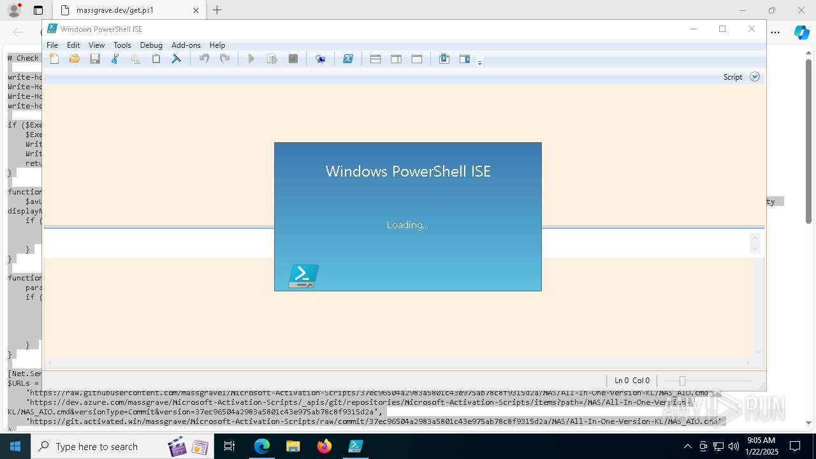
Task: Click the Undo arrow icon
Action: [204, 59]
